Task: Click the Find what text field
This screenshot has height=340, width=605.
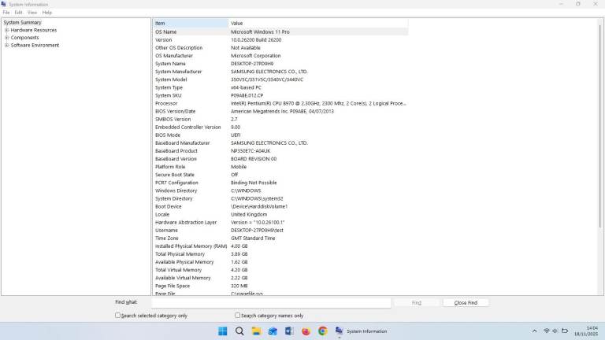Action: (271, 302)
